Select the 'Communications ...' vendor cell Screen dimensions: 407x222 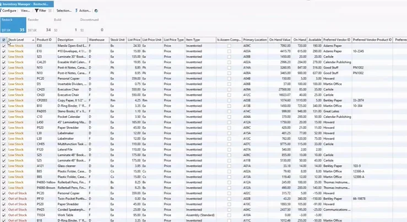(x=337, y=209)
